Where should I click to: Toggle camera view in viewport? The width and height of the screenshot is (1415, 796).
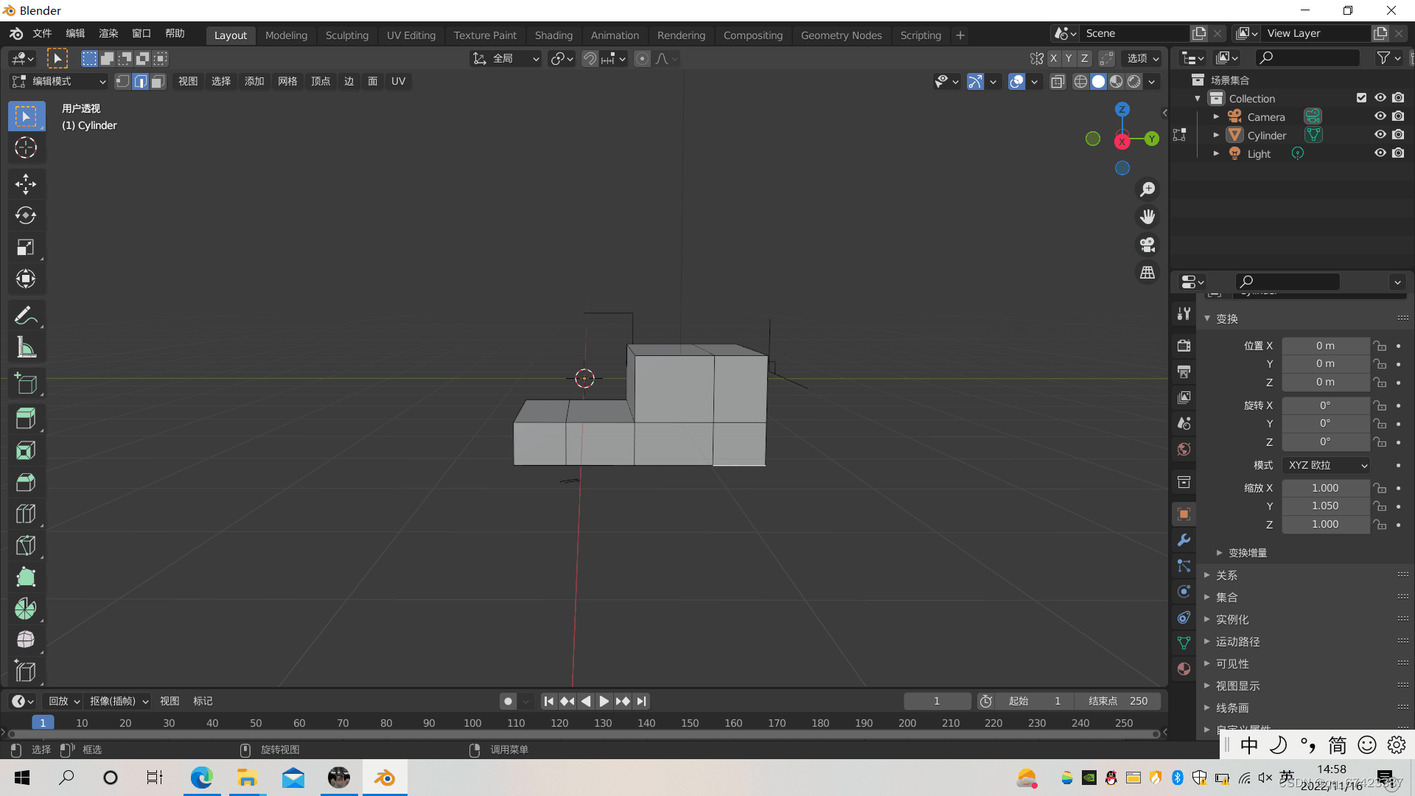[1147, 245]
